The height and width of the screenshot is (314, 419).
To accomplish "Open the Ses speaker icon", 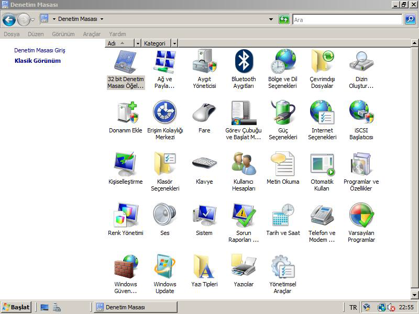I will 165,215.
